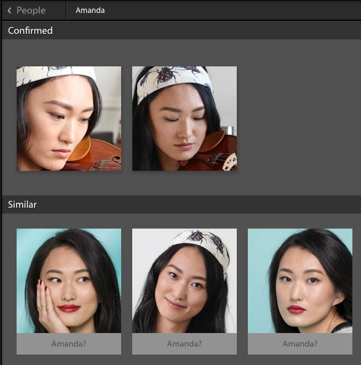361x365 pixels.
Task: Confirm 'Amanda?' under beetle headscarf photo
Action: coord(184,344)
